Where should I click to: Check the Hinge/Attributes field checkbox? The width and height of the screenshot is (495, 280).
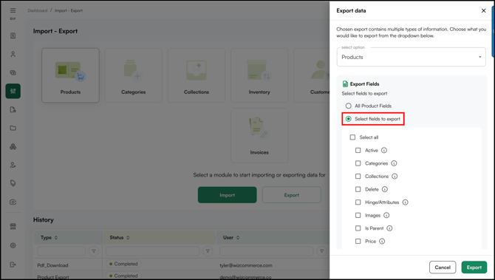click(x=358, y=202)
